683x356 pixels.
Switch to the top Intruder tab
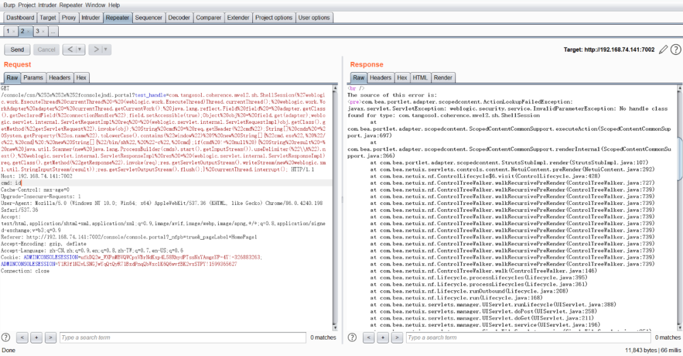tap(90, 18)
